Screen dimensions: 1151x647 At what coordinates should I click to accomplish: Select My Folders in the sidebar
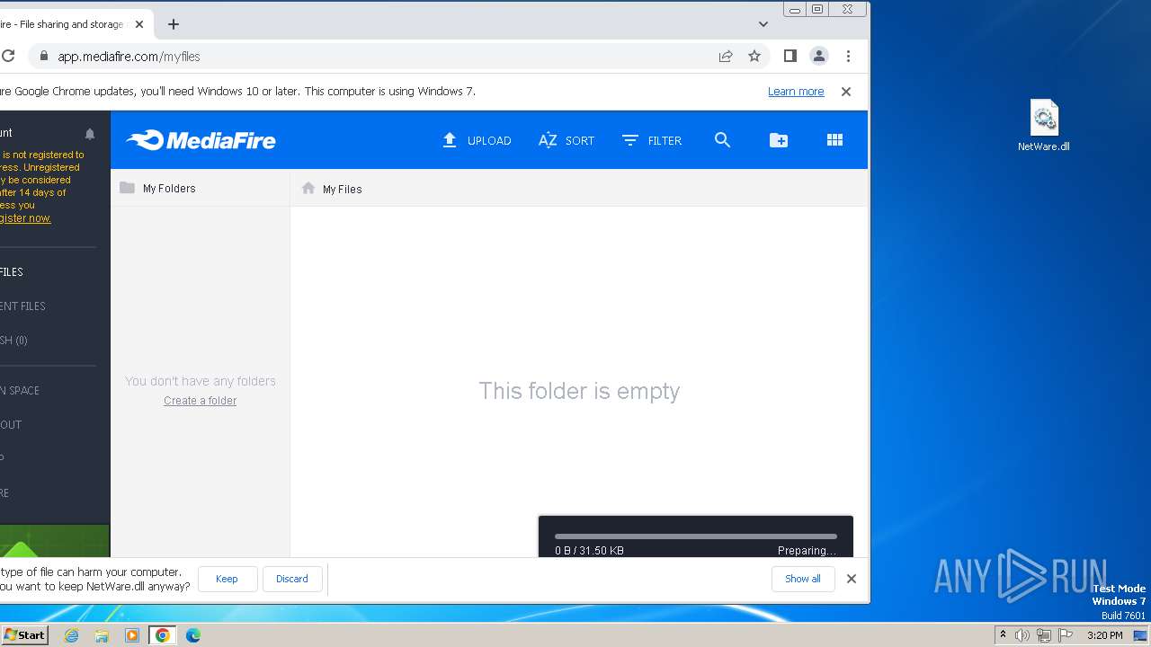tap(158, 188)
